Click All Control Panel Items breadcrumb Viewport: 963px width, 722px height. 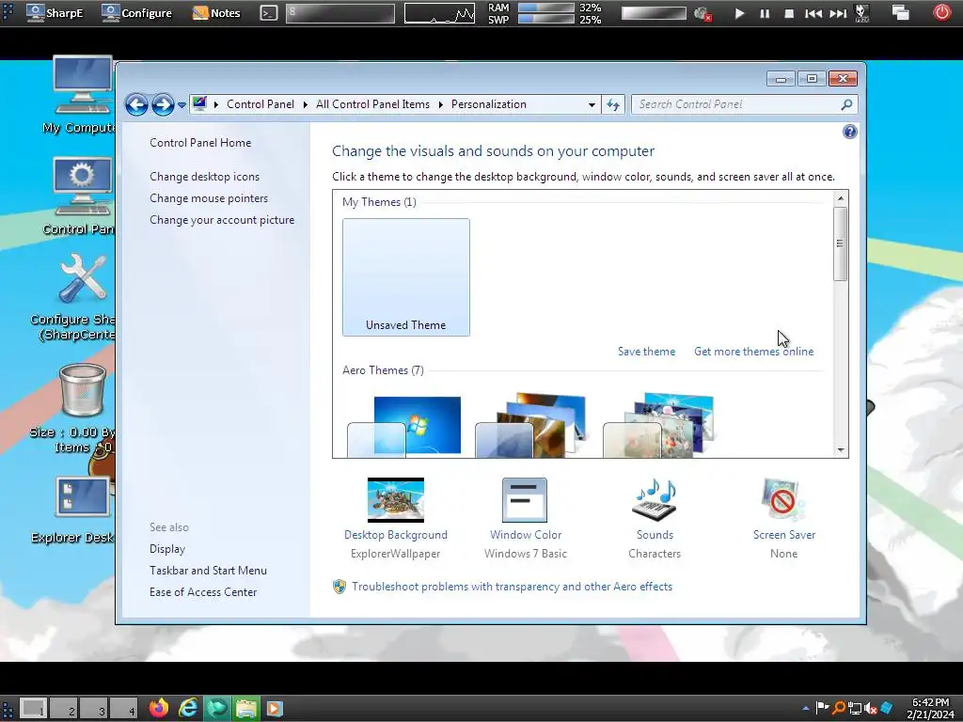(x=372, y=104)
